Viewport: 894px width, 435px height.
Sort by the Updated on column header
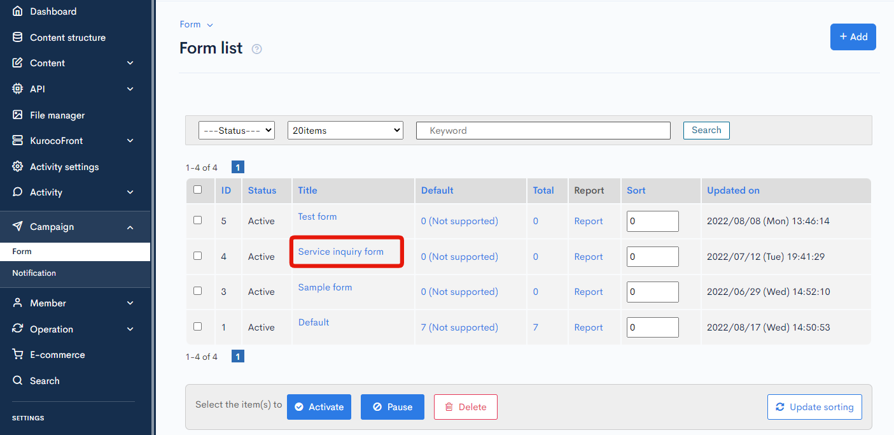733,190
